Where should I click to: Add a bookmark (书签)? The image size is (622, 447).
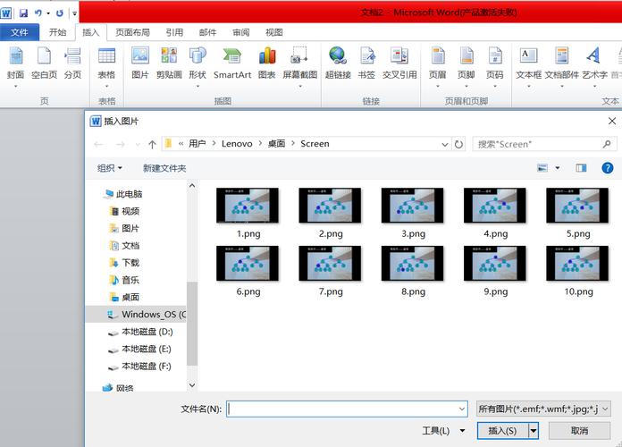367,63
